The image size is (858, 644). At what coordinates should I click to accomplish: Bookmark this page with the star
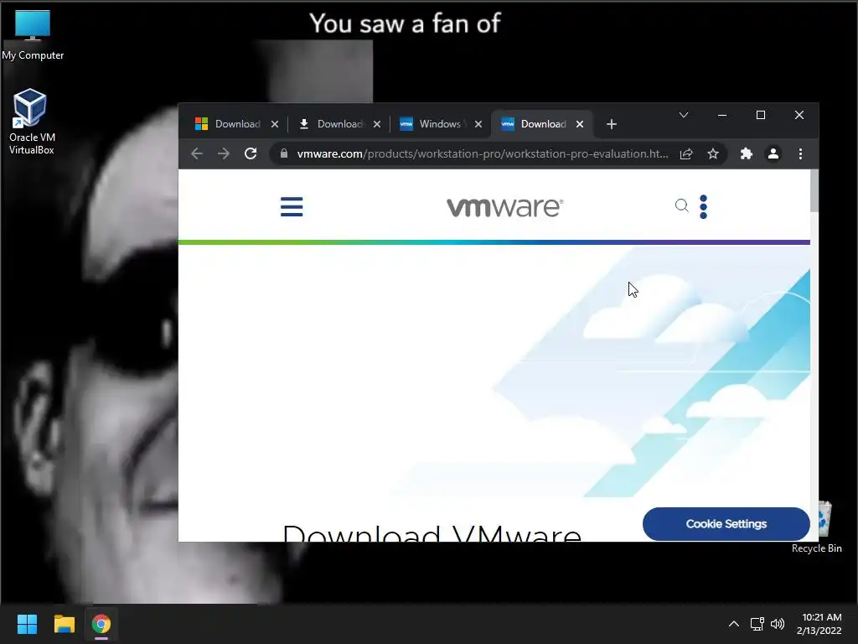pyautogui.click(x=712, y=154)
